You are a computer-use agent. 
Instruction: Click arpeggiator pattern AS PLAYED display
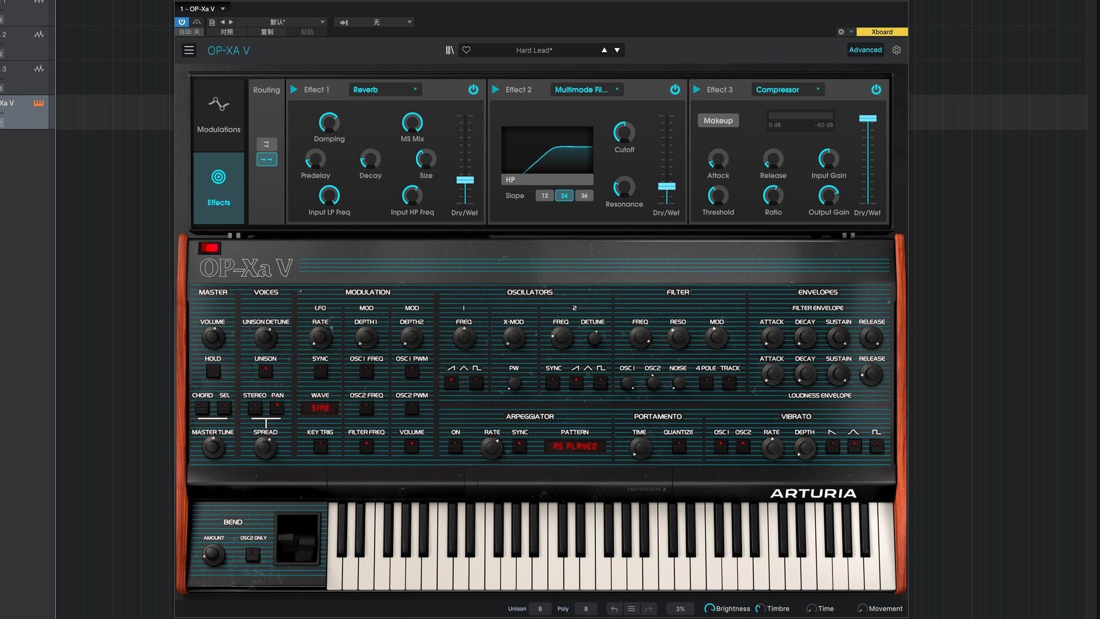[575, 446]
